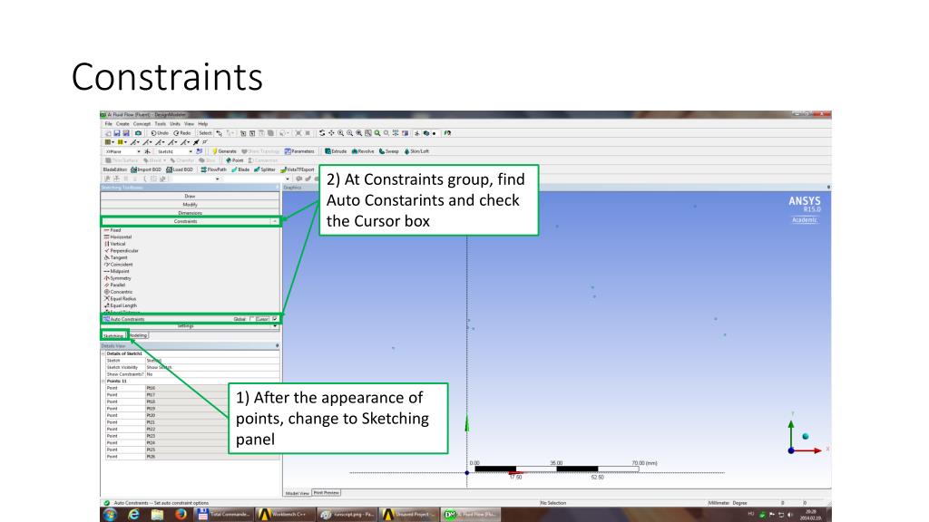Open the Units menu

click(x=175, y=123)
